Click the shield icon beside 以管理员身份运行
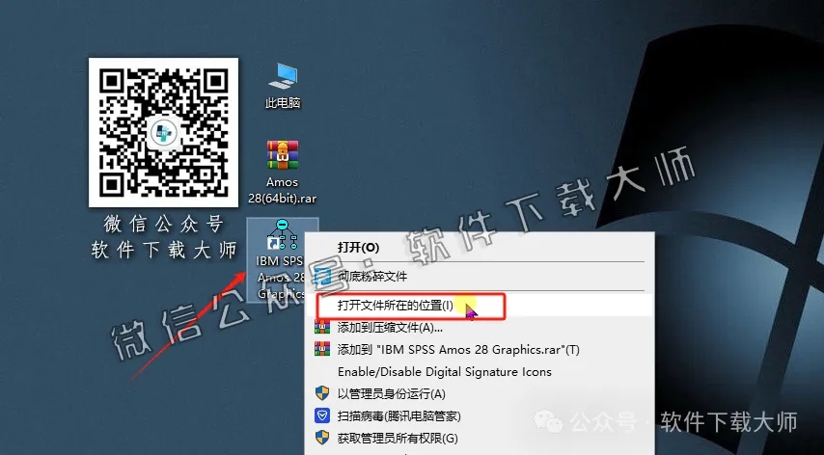824x455 pixels. click(x=321, y=393)
